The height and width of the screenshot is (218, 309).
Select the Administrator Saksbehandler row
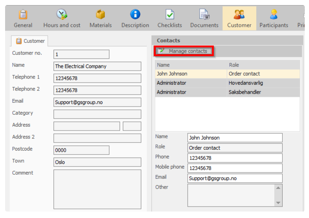click(x=227, y=92)
